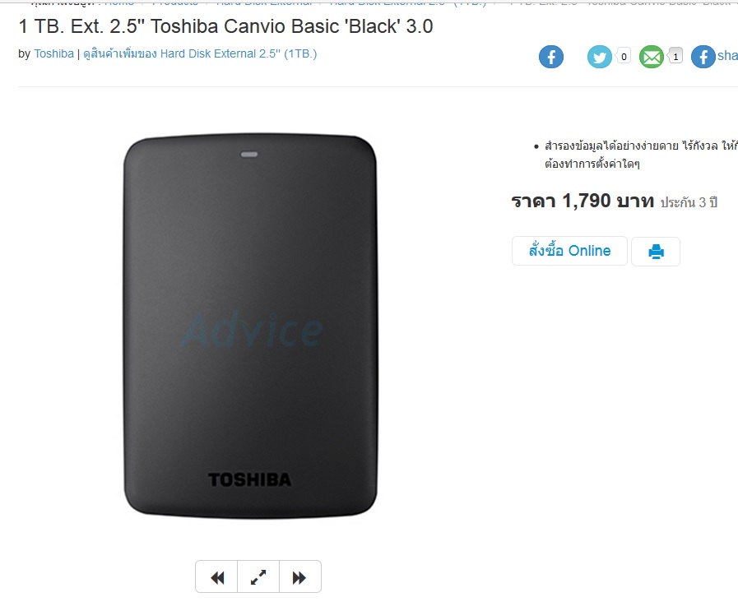Go to previous product image
The height and width of the screenshot is (611, 738).
[216, 576]
